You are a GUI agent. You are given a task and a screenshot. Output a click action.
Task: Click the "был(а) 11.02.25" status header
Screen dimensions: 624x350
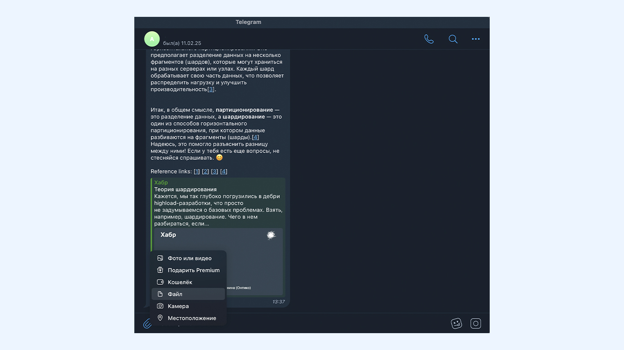182,43
